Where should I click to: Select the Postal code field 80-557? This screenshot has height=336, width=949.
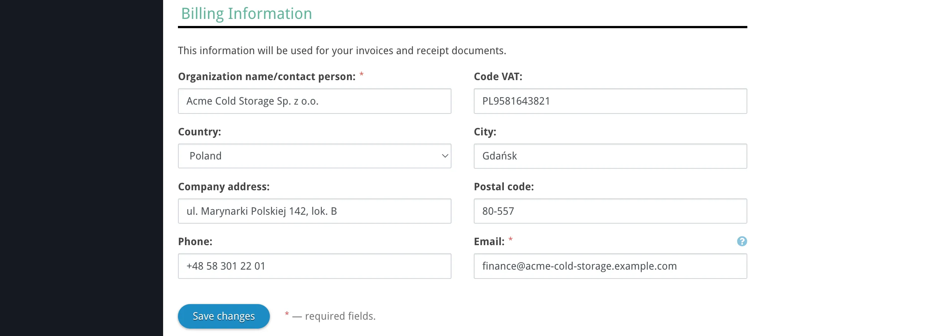[x=610, y=211]
